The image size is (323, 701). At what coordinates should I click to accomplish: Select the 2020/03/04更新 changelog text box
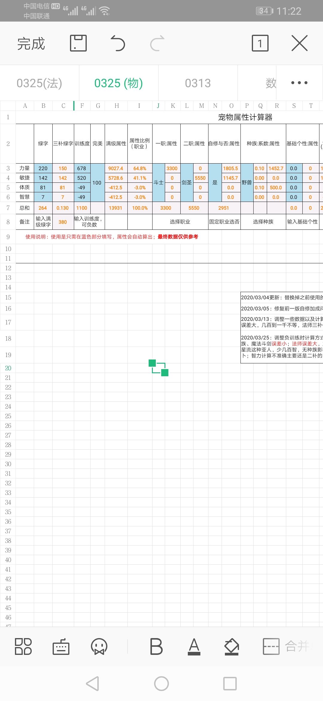(282, 327)
